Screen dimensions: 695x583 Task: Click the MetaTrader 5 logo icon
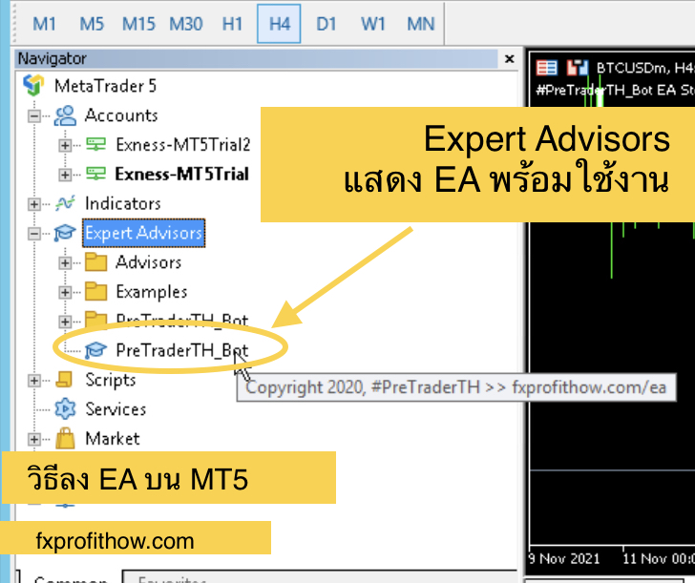[33, 86]
